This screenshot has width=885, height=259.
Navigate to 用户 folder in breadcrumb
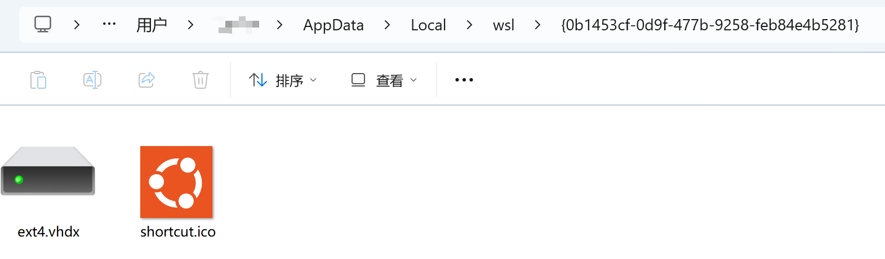(152, 25)
